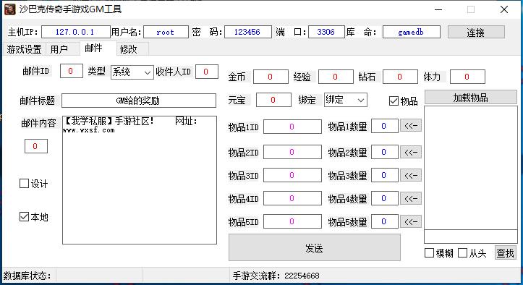Click the 发送 button
Image resolution: width=523 pixels, height=285 pixels.
314,247
